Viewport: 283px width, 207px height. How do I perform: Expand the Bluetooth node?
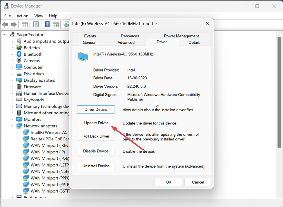pos(12,54)
